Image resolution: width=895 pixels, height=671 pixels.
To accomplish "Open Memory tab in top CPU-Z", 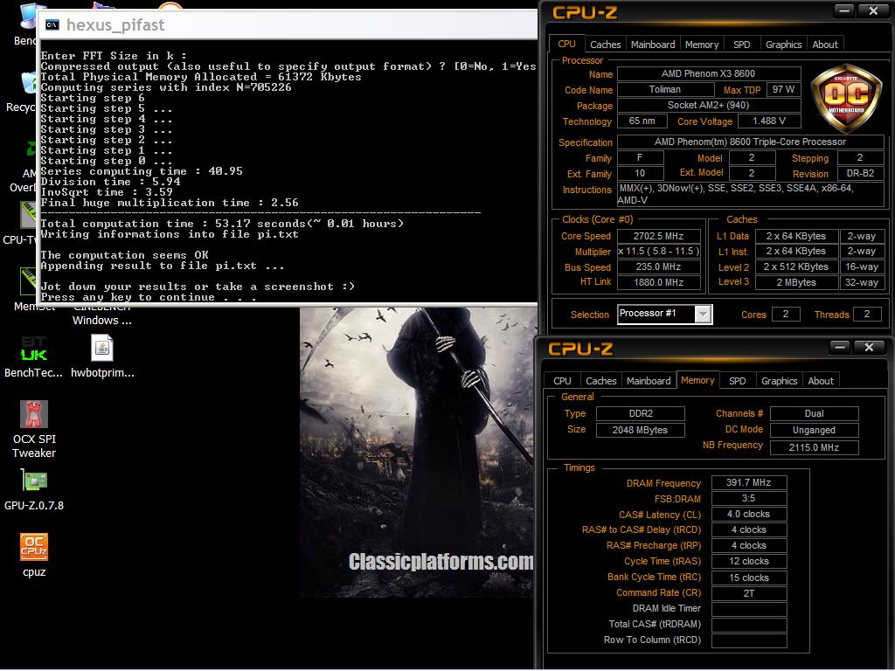I will coord(702,45).
